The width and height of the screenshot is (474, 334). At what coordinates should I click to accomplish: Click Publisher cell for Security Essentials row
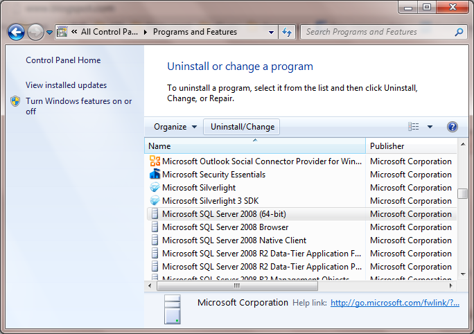(x=411, y=175)
